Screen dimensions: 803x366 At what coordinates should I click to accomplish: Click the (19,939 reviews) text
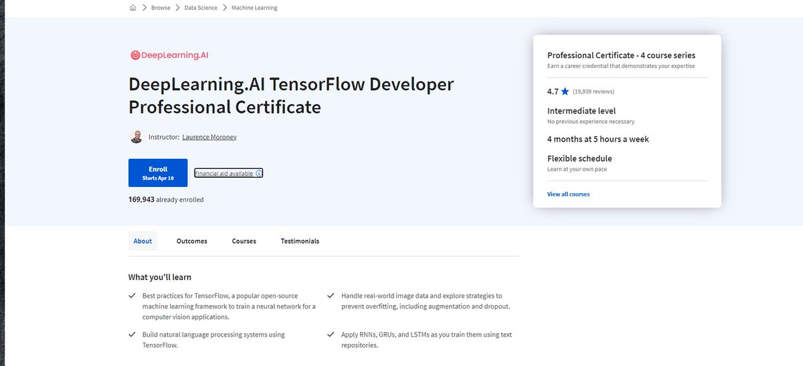tap(594, 91)
